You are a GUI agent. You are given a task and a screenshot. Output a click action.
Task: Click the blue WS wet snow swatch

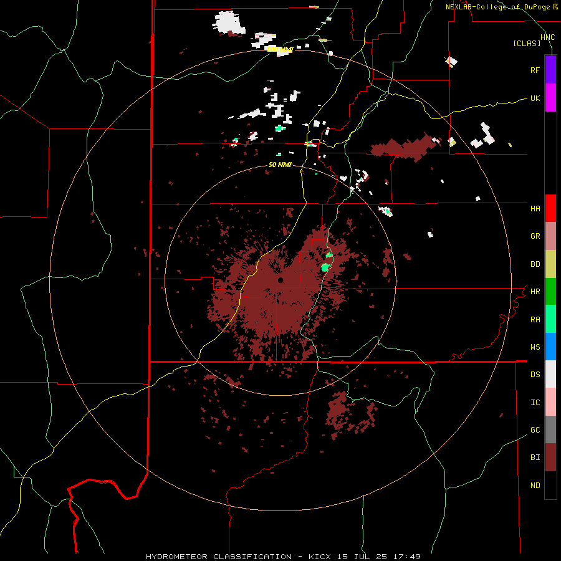coord(550,347)
